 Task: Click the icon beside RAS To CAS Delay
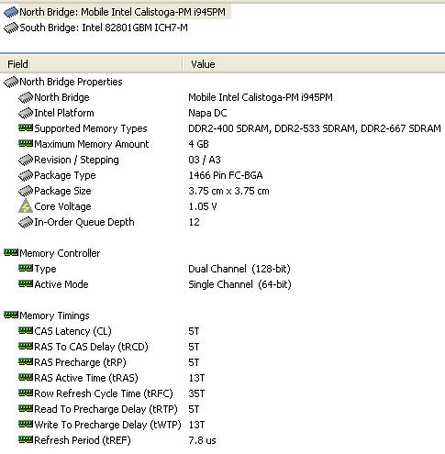(26, 347)
